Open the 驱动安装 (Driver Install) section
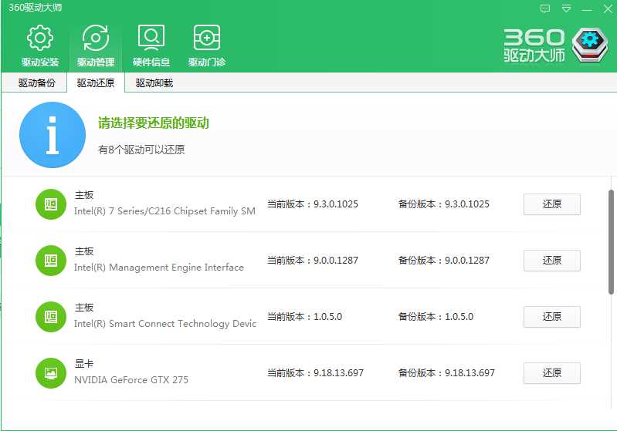617x431 pixels. (40, 46)
